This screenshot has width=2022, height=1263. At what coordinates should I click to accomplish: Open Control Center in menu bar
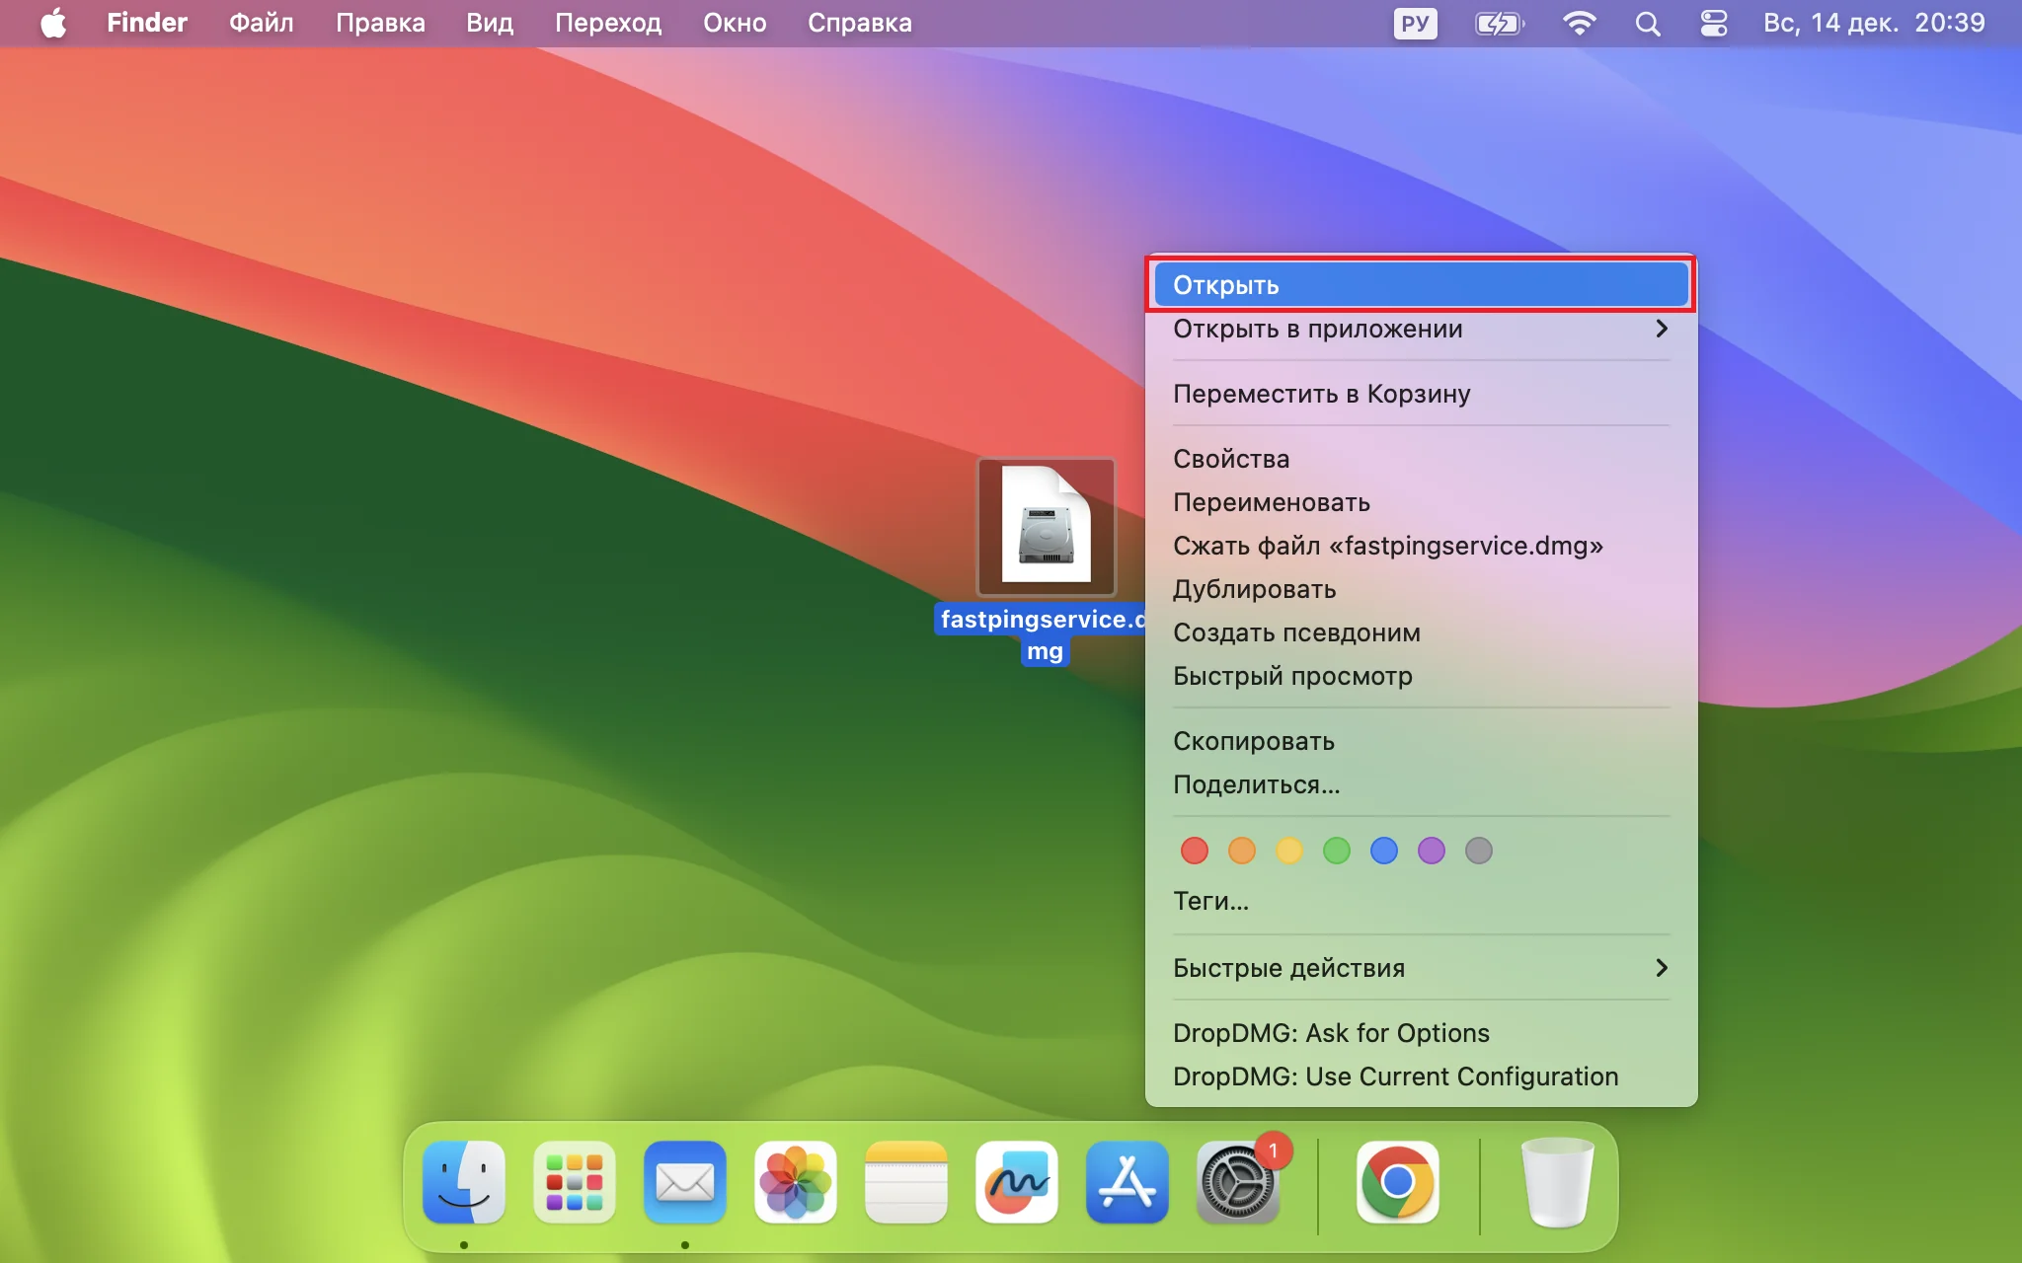click(1714, 23)
